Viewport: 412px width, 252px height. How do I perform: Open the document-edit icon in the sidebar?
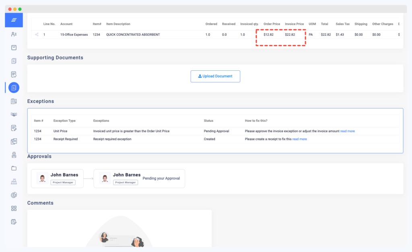pos(14,128)
